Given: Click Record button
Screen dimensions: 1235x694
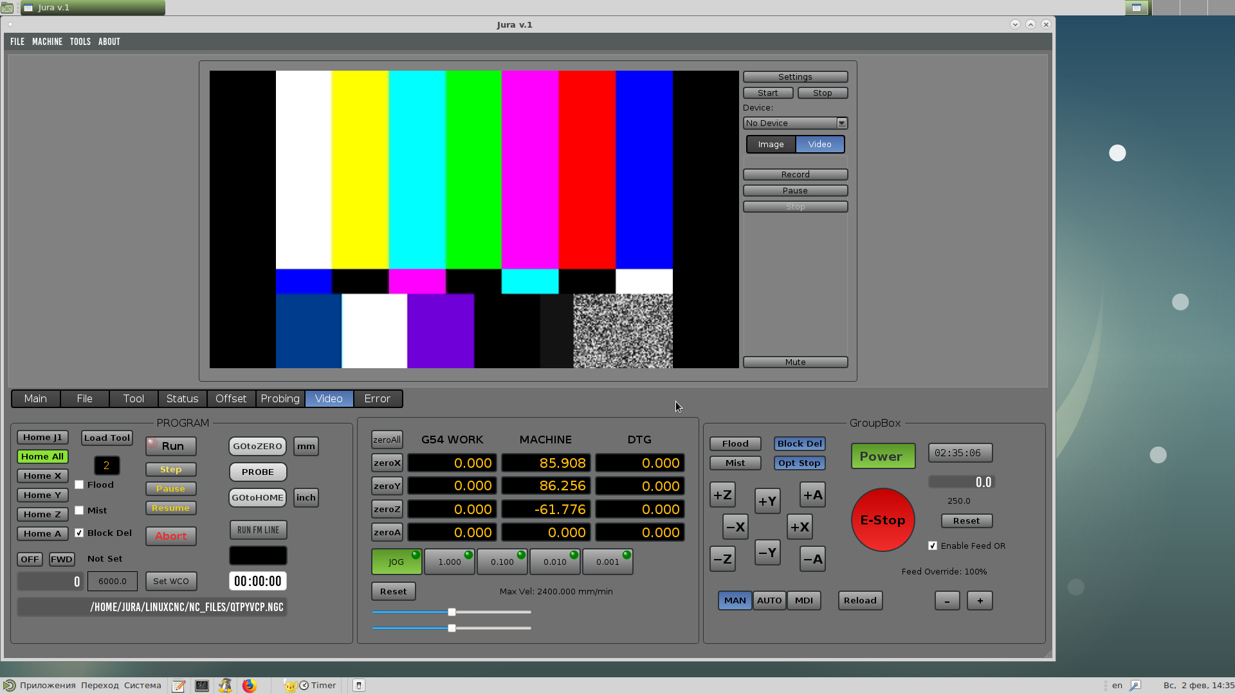Looking at the screenshot, I should pos(795,175).
